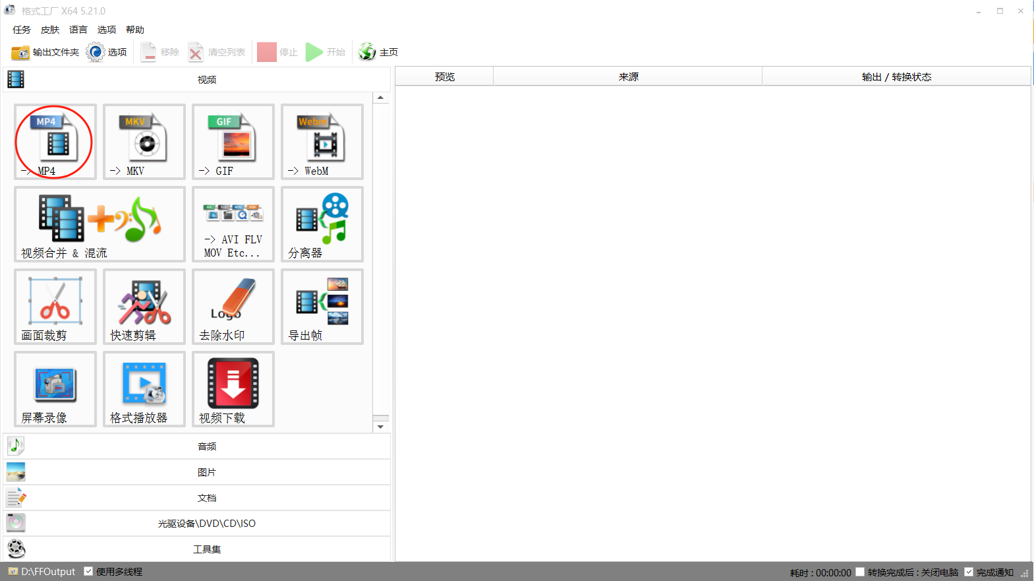Expand 光驱设备\DVD\CD\ISO category
This screenshot has width=1034, height=581.
197,524
